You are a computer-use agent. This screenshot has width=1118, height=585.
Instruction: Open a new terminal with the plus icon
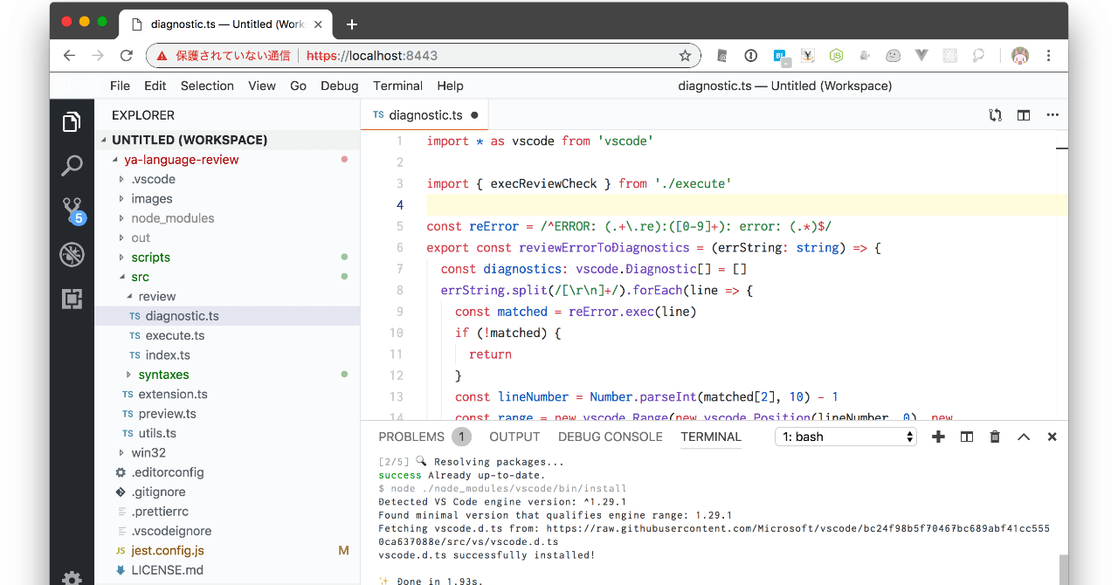[938, 437]
